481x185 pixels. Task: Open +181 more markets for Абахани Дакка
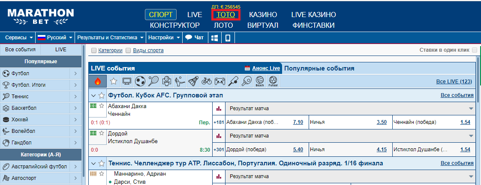[219, 122]
